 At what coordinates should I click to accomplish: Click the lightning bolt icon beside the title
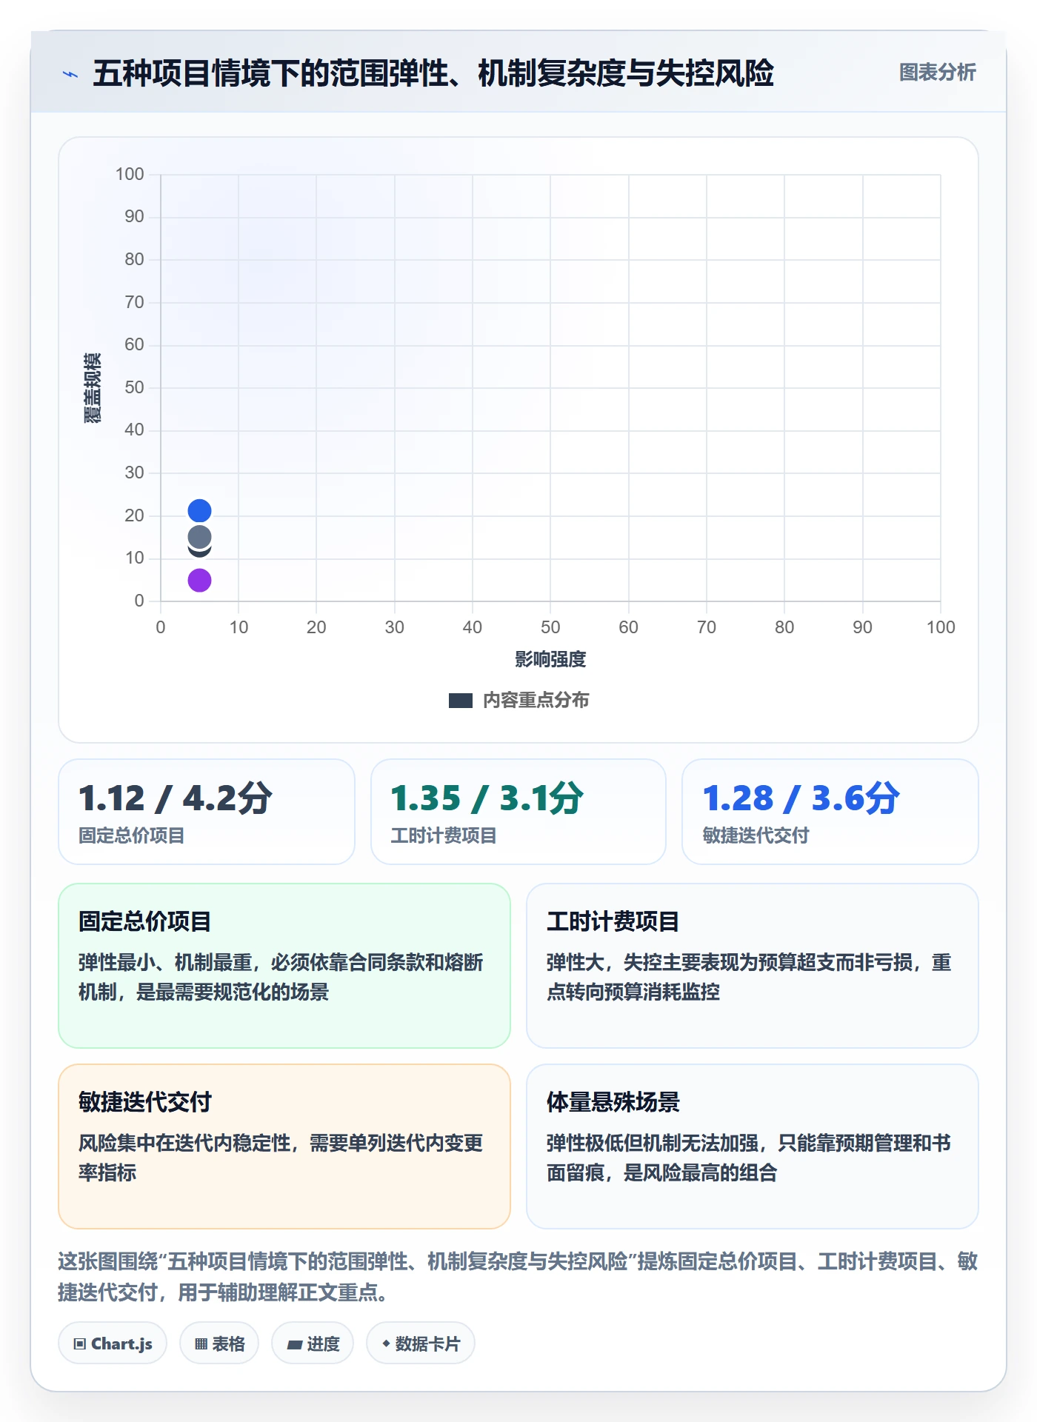coord(70,74)
